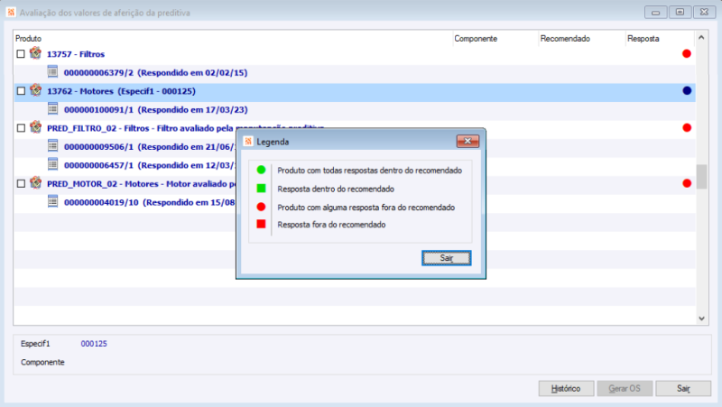
Task: Maximize the main Avaliação window
Action: point(680,13)
